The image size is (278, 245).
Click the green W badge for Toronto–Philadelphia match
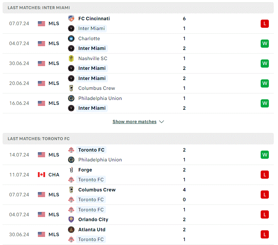click(265, 155)
